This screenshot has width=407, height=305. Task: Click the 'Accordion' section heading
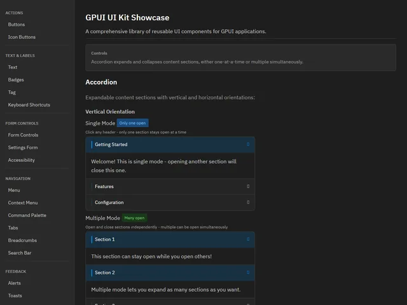[x=101, y=82]
